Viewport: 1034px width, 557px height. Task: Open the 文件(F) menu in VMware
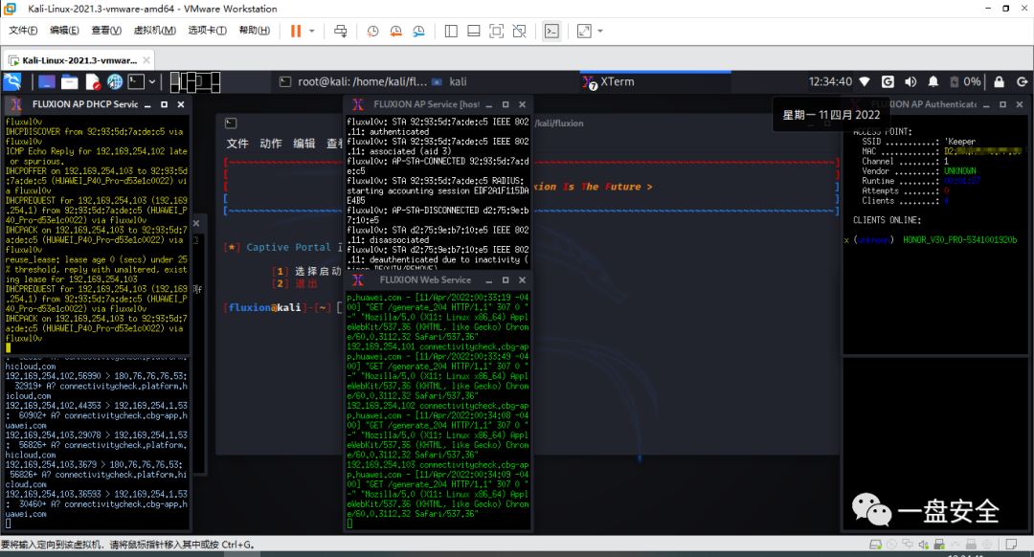[23, 31]
